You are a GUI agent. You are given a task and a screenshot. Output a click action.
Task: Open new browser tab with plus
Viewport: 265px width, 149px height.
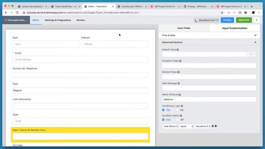coord(252,7)
